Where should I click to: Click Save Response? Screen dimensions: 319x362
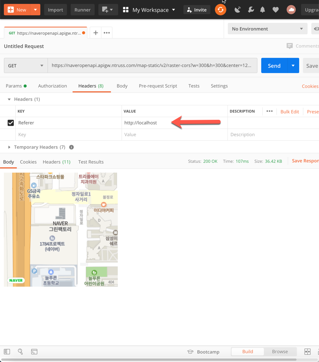(x=305, y=161)
